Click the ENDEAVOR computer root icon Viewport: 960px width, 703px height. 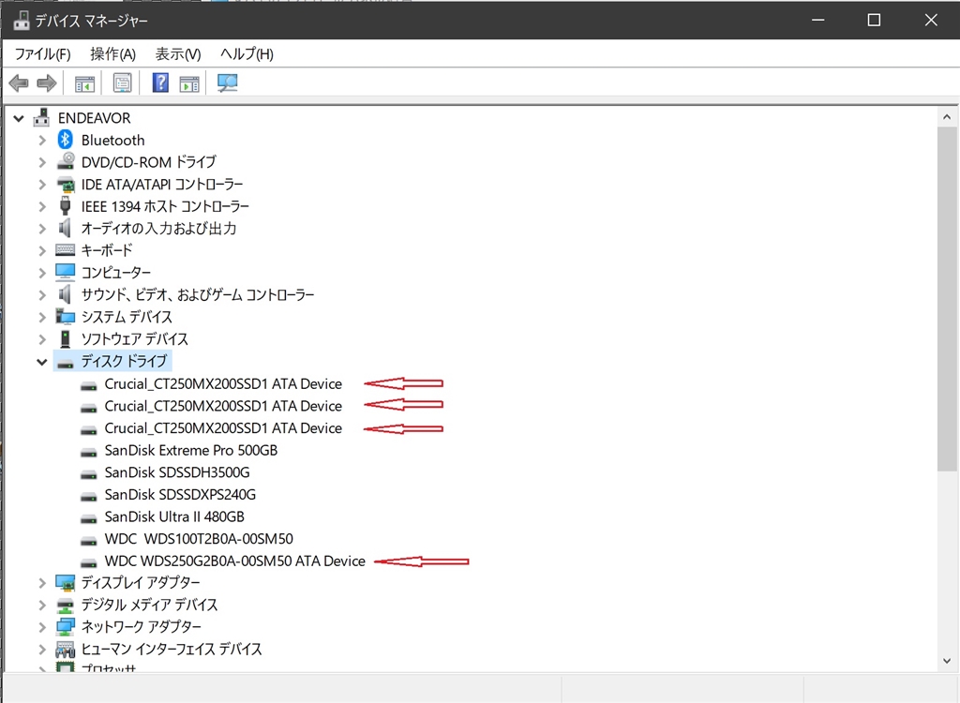tap(41, 117)
